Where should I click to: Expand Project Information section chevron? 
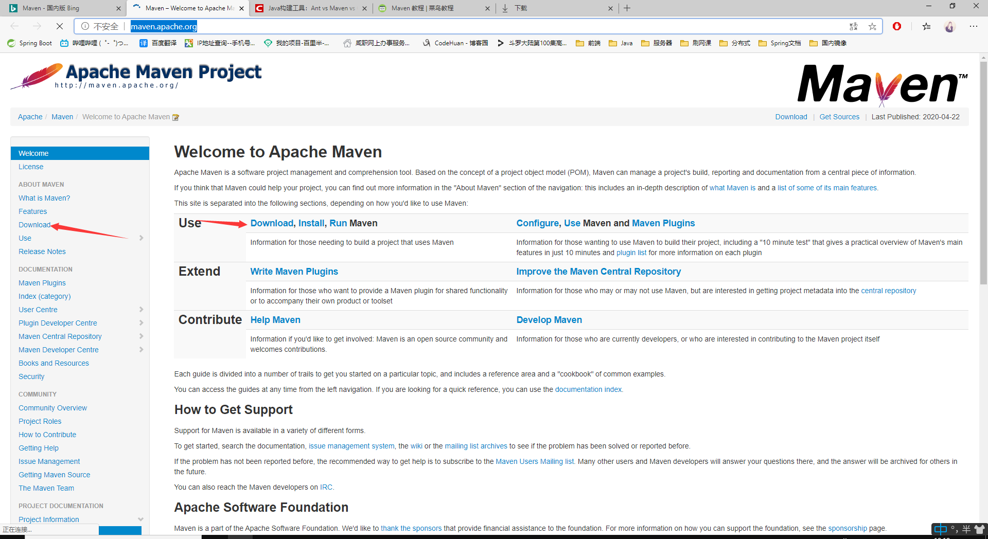tap(140, 519)
